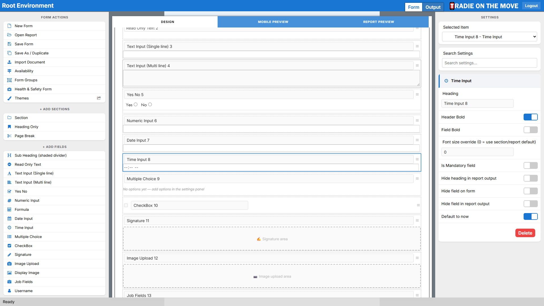Click the Logout button
Screen dimensions: 544x306
tap(531, 6)
